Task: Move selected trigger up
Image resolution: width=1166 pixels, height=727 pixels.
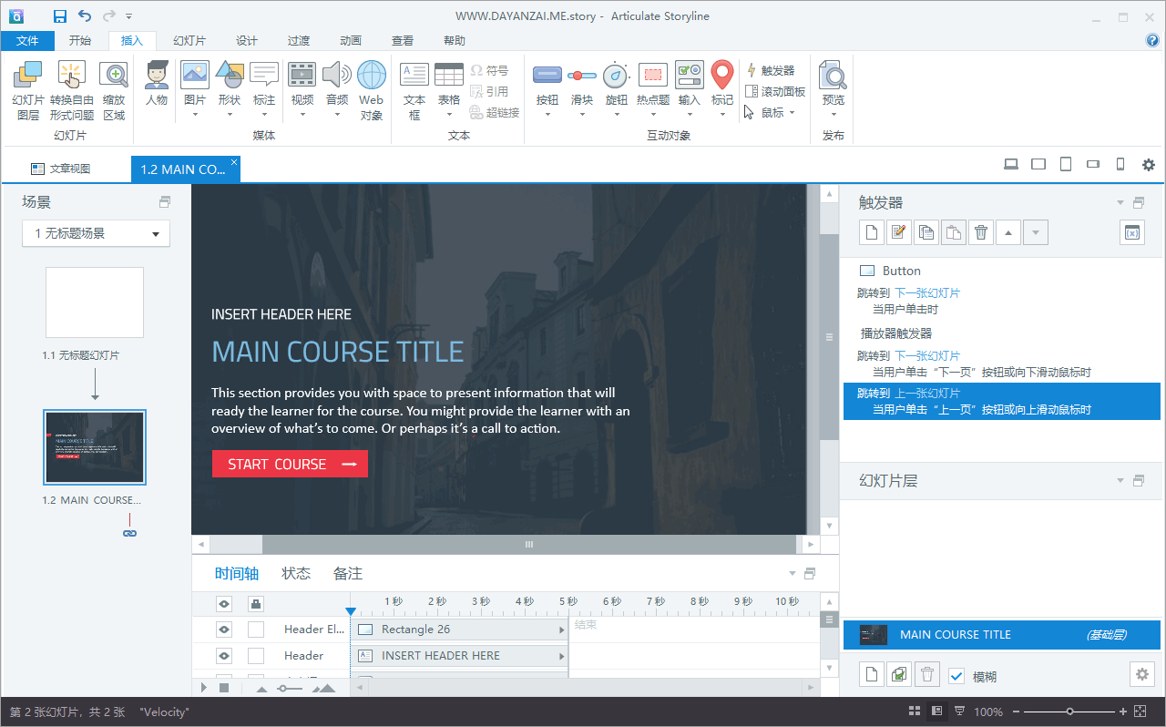Action: [1007, 232]
